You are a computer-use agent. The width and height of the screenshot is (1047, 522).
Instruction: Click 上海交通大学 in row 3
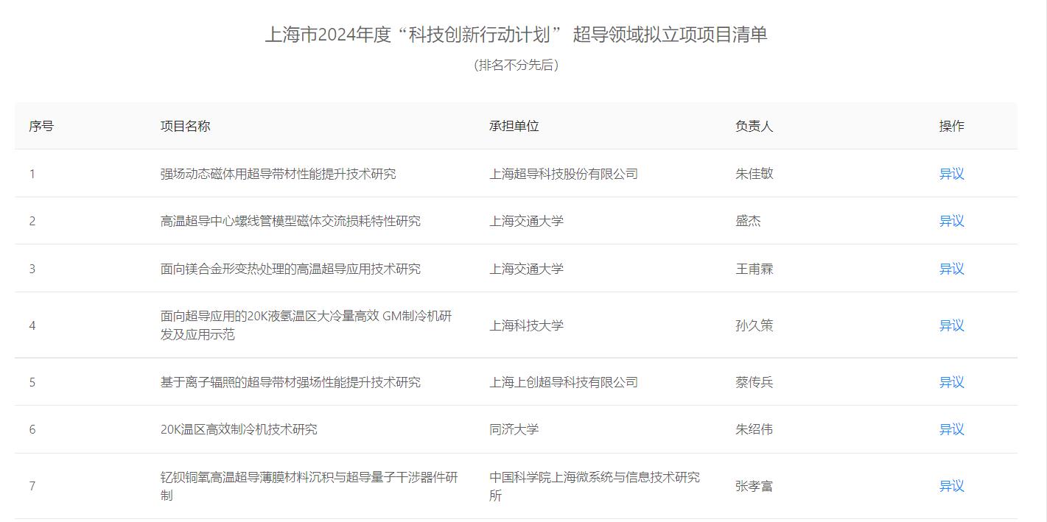[x=527, y=269]
